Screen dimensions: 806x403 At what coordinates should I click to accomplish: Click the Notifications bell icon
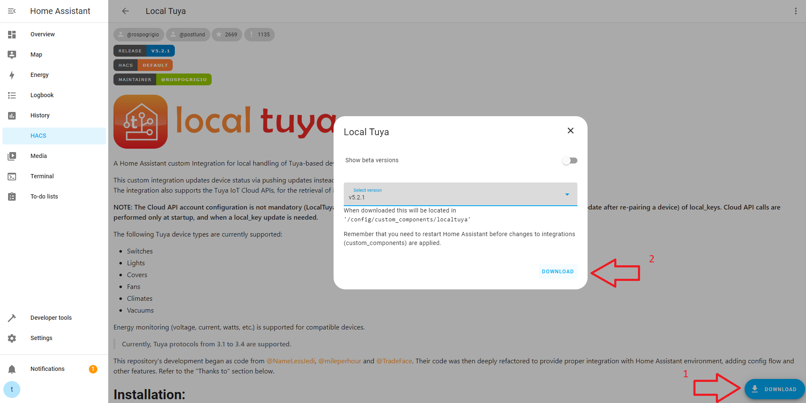(12, 369)
